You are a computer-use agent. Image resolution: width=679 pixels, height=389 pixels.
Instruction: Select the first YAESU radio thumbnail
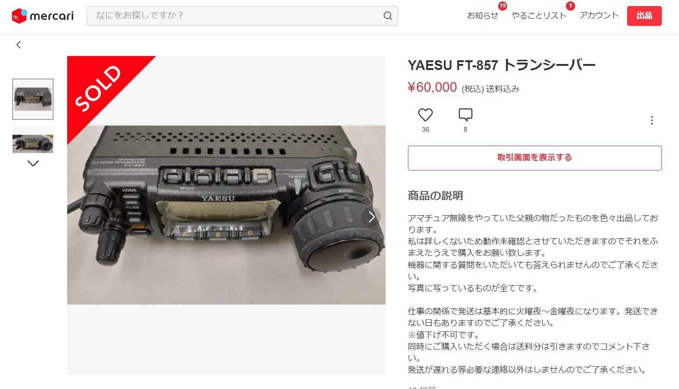click(x=33, y=99)
